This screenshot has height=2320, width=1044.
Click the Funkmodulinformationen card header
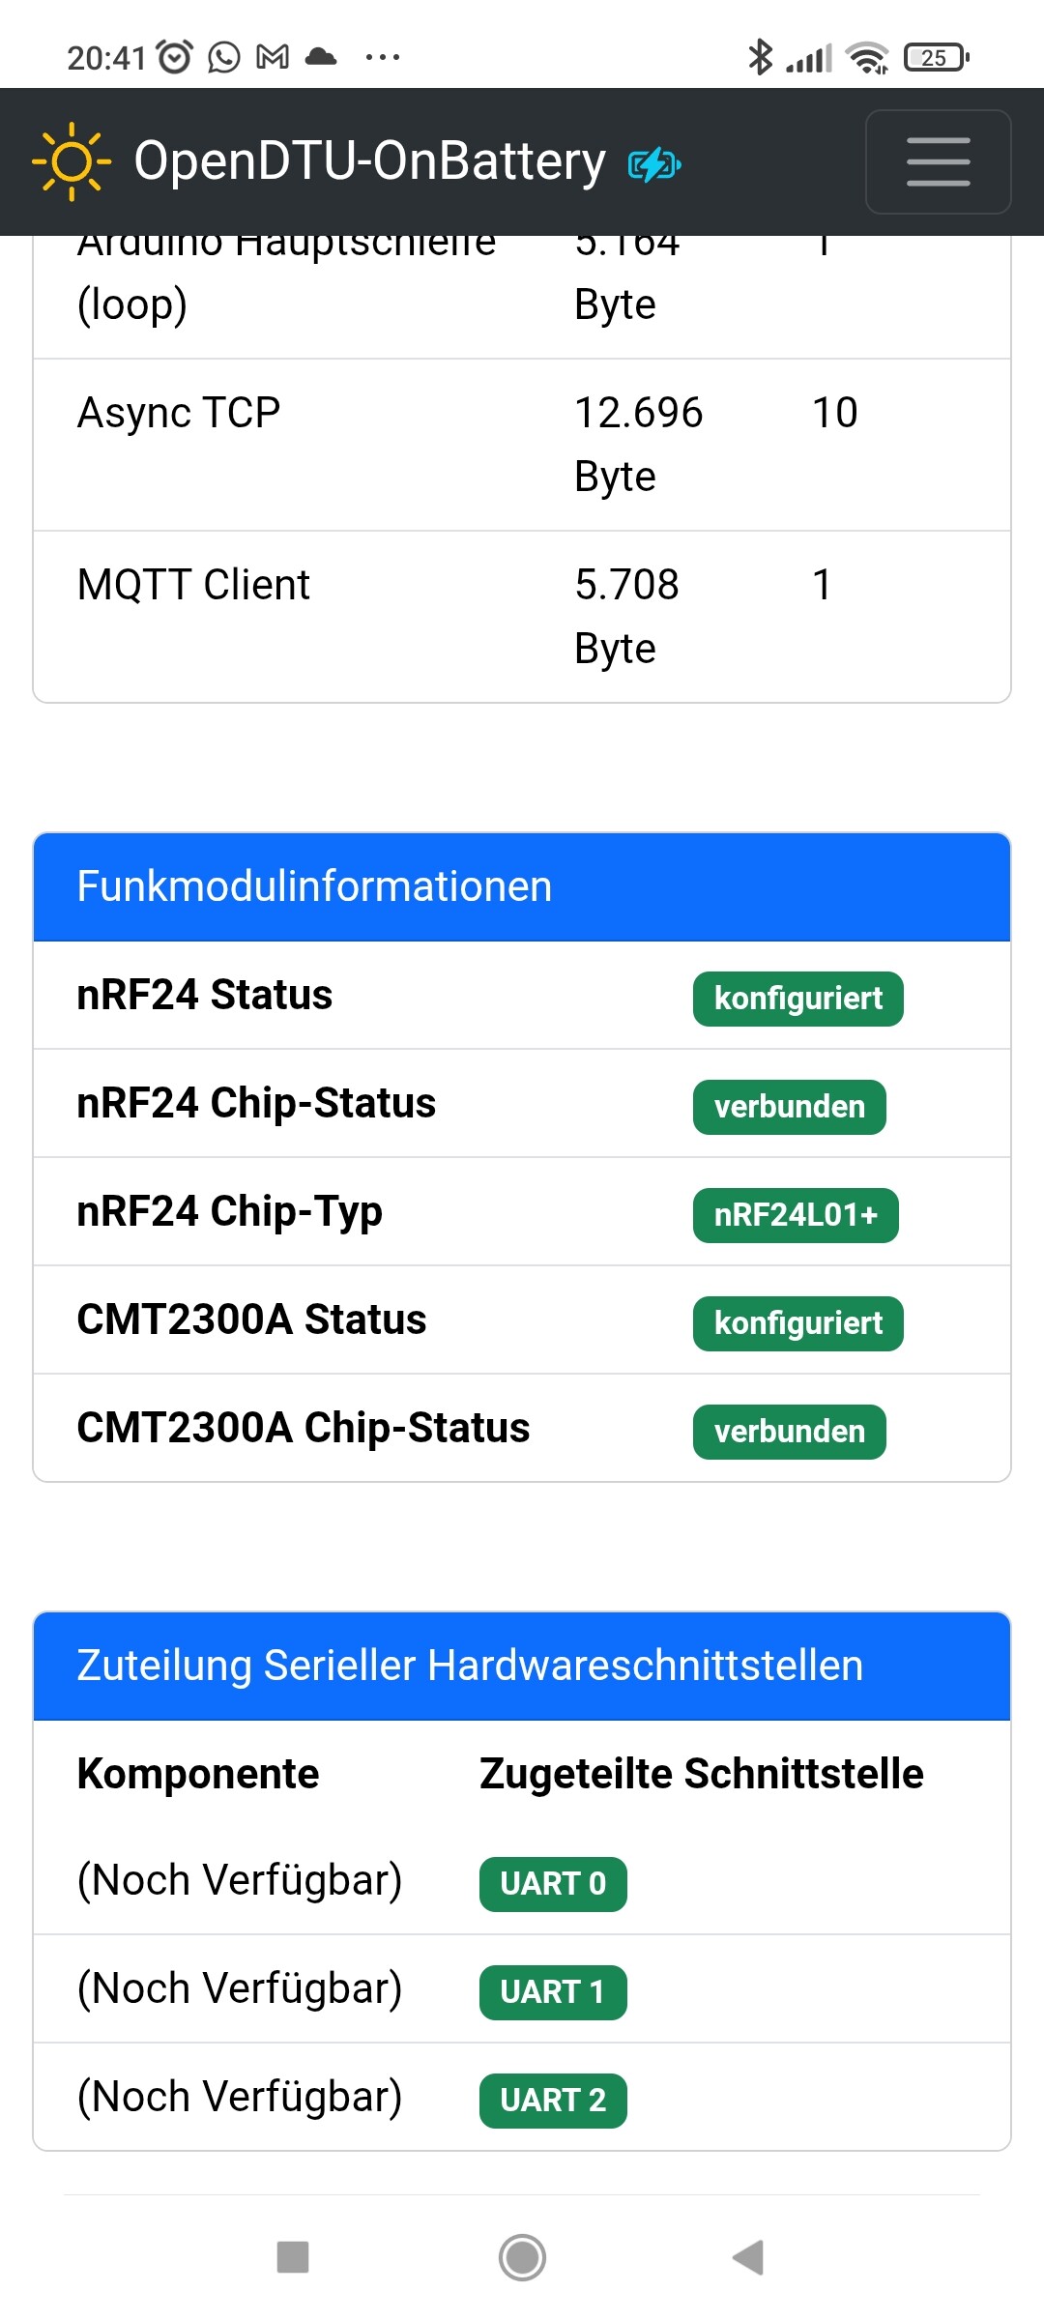pos(522,886)
